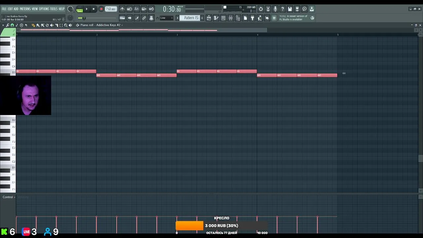The image size is (423, 238).
Task: Click the globe news icon
Action: click(x=312, y=18)
